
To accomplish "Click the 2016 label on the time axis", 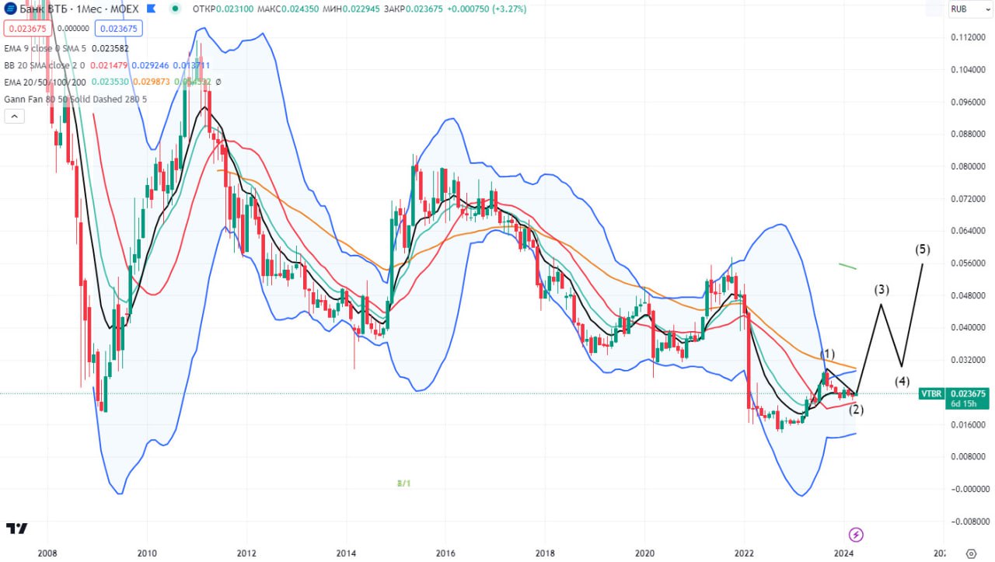I will pos(445,553).
